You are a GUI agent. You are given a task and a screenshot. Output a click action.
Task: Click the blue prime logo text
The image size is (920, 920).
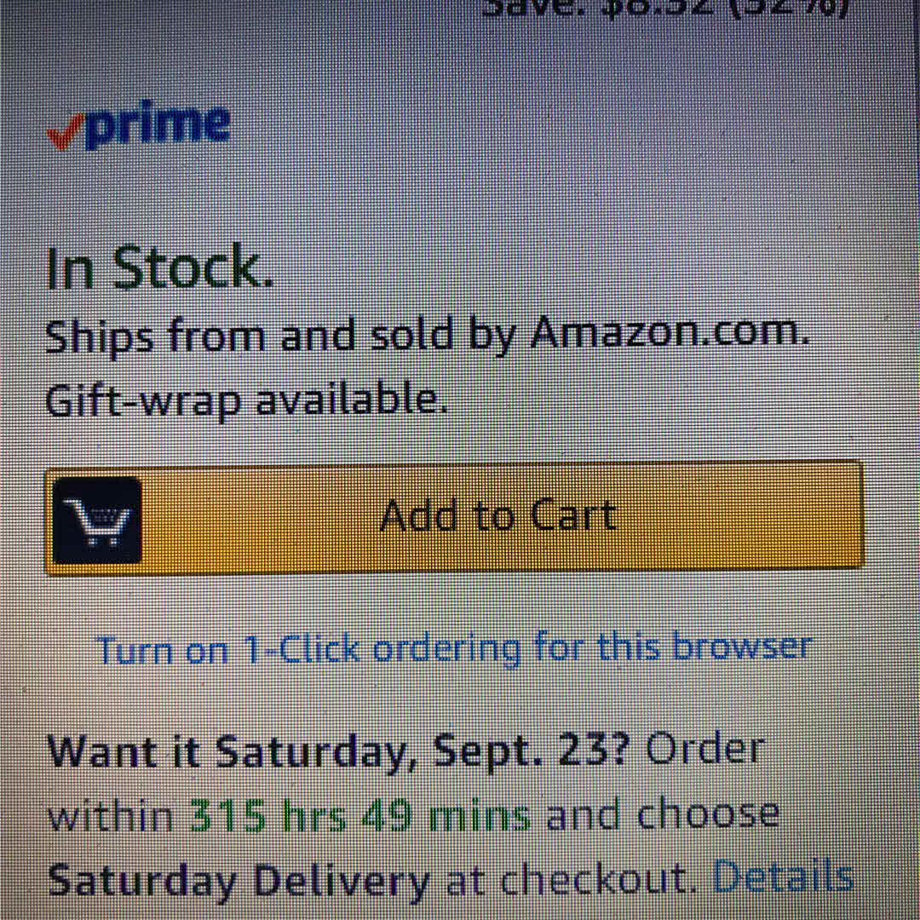click(158, 126)
